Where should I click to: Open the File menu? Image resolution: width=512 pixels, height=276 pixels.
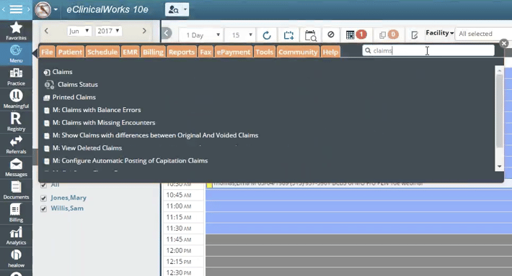click(47, 52)
